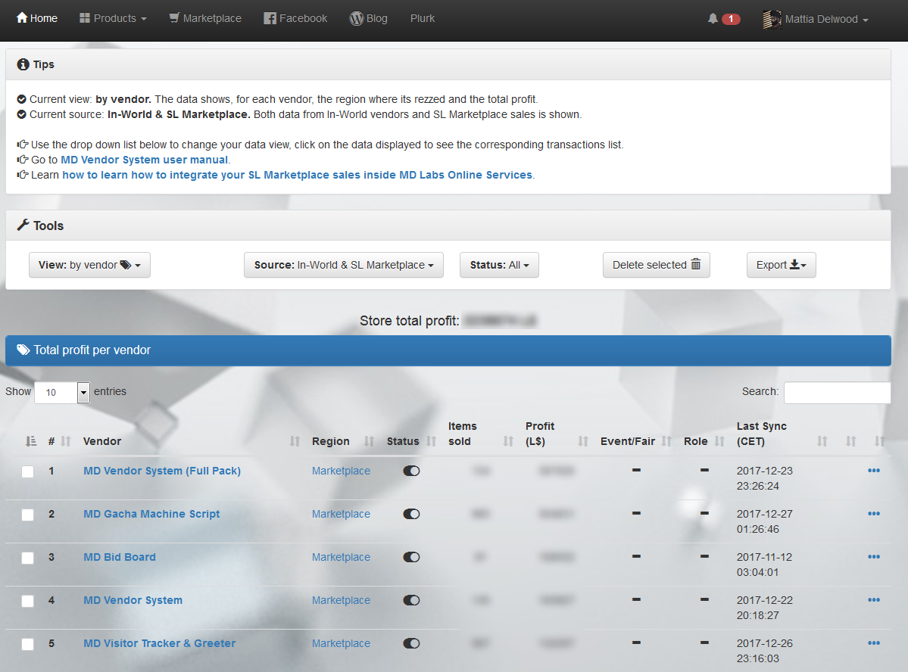The width and height of the screenshot is (908, 672).
Task: Open more options for MD Bid Board
Action: [x=874, y=557]
